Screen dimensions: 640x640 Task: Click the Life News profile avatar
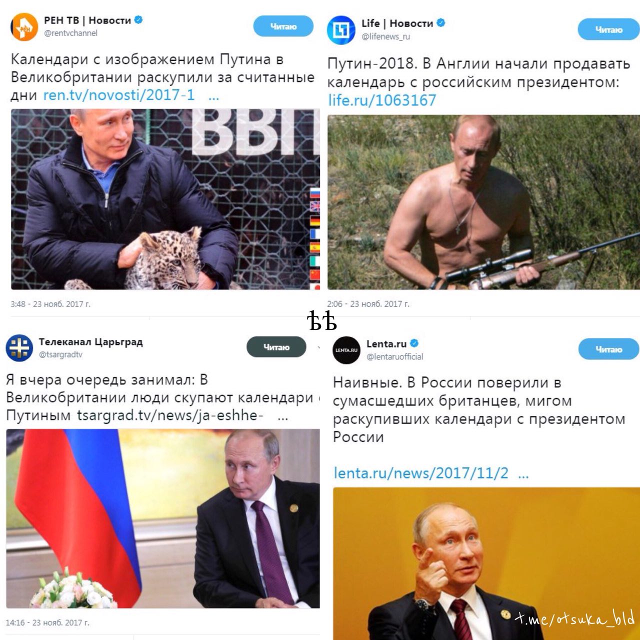pos(341,30)
